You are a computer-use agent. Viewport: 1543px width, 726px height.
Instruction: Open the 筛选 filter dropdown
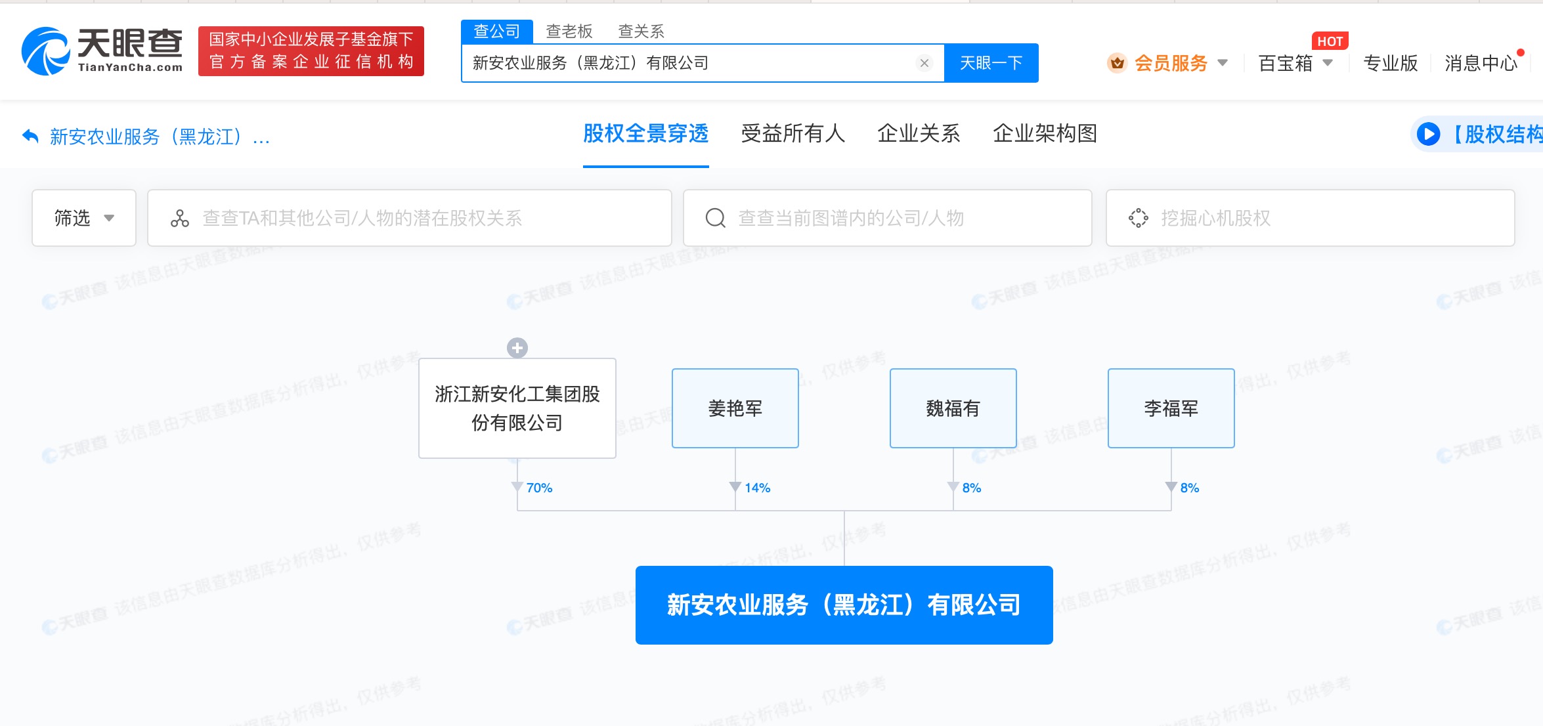pyautogui.click(x=84, y=218)
